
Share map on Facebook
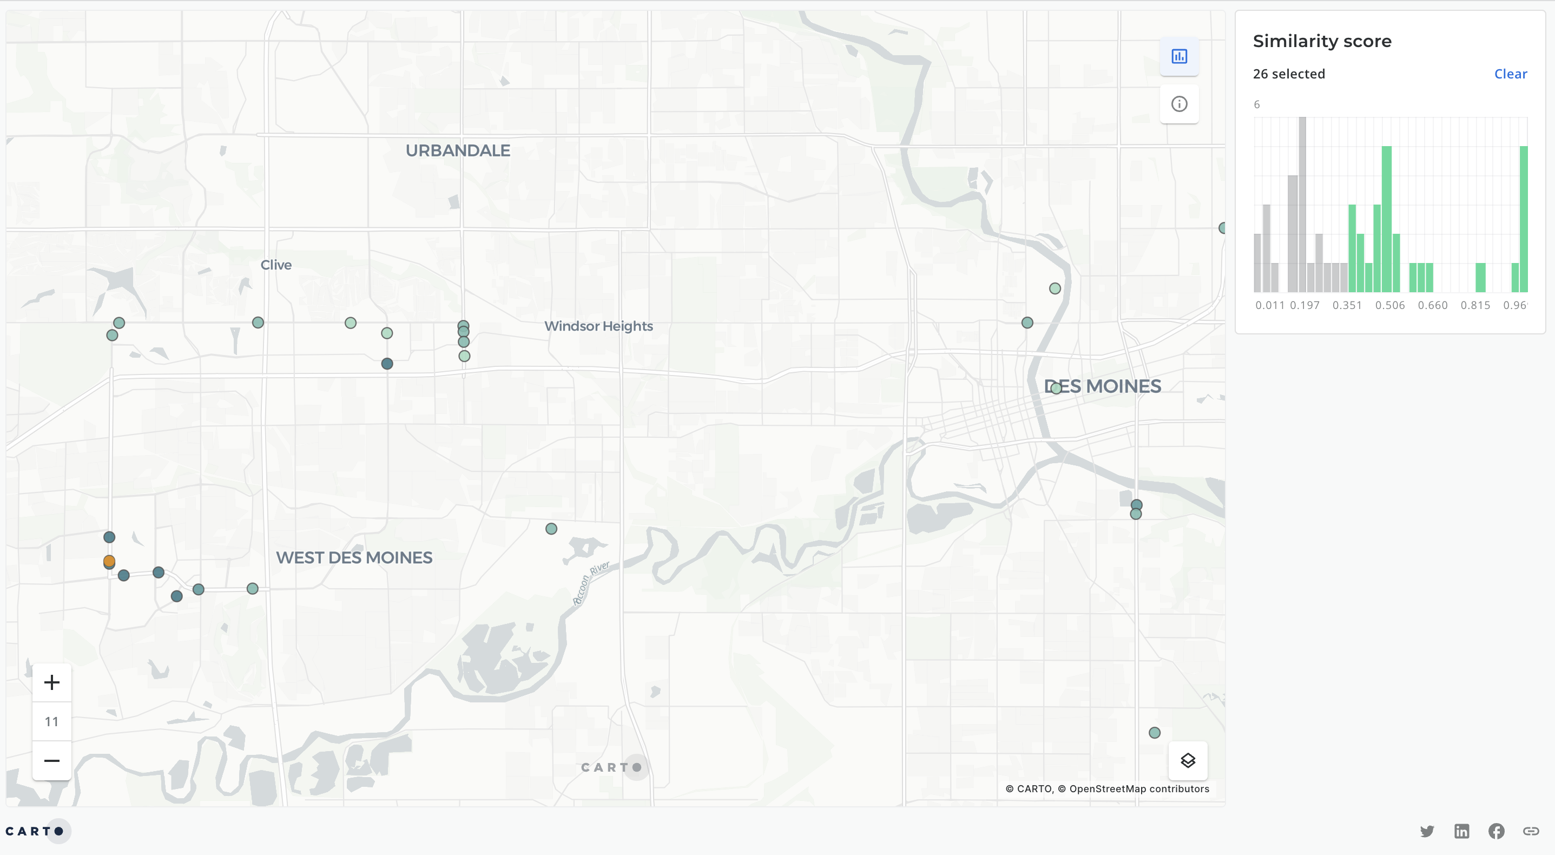(1496, 831)
